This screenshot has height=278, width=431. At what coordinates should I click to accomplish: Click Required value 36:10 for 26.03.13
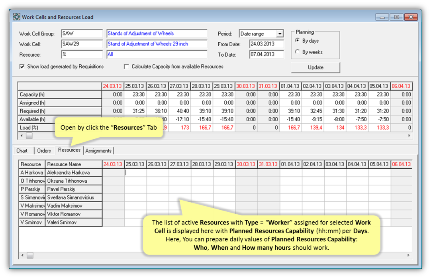[x=157, y=111]
